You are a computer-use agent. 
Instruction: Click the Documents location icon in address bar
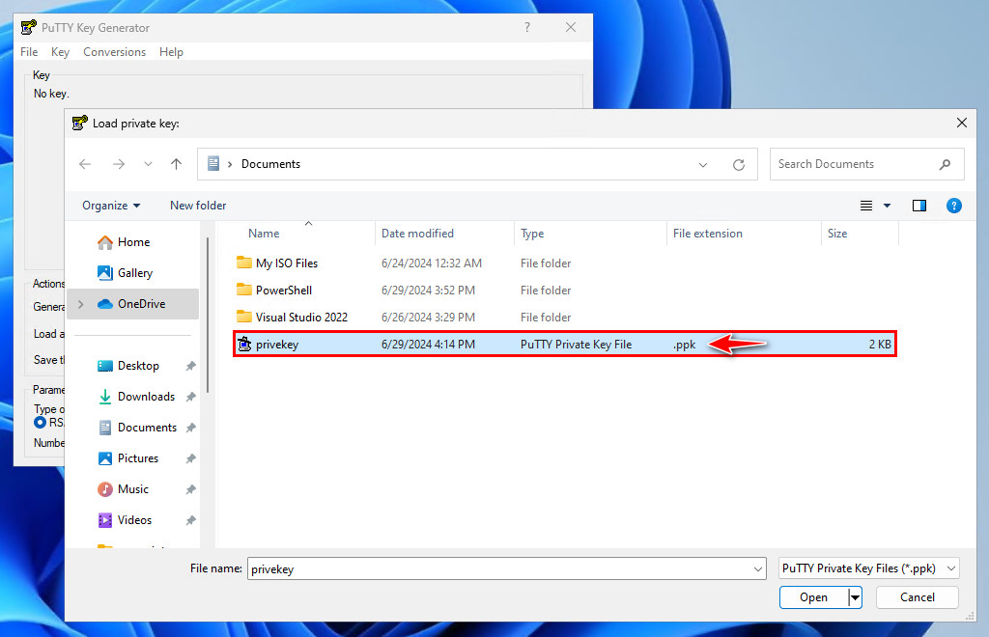(x=213, y=164)
